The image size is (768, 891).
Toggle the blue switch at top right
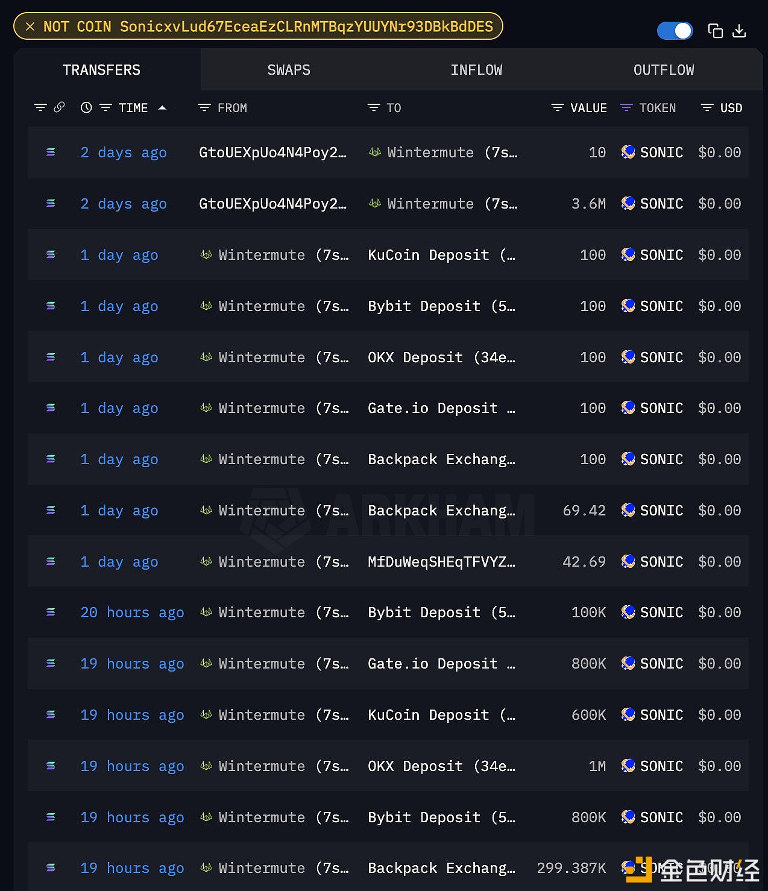click(x=675, y=31)
